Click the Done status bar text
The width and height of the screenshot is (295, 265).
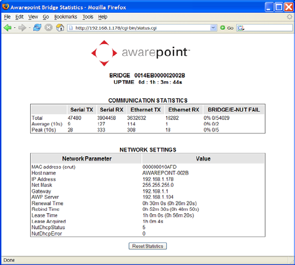click(9, 260)
